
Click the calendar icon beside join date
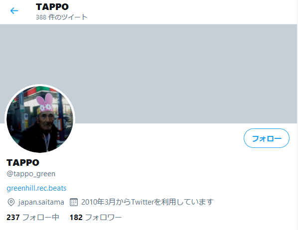tap(74, 202)
